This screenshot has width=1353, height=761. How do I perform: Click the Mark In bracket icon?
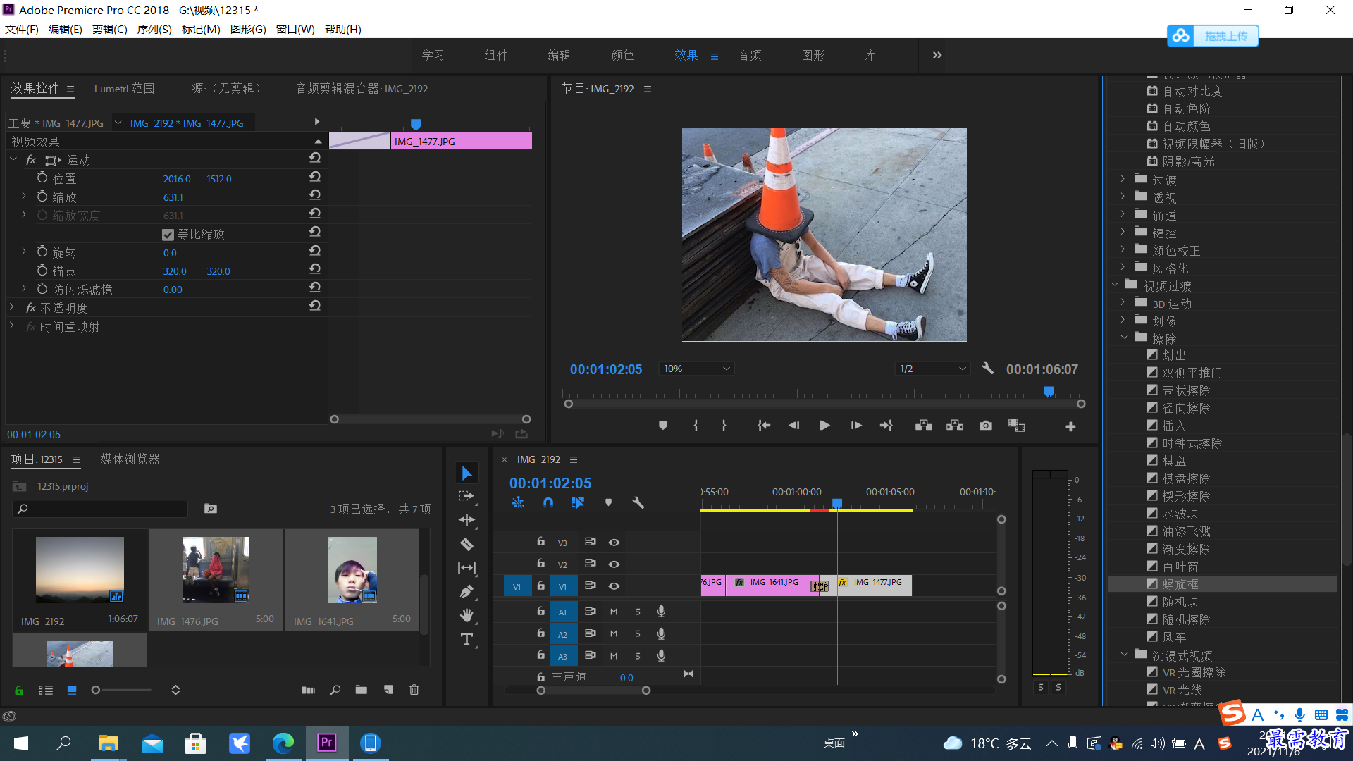696,426
